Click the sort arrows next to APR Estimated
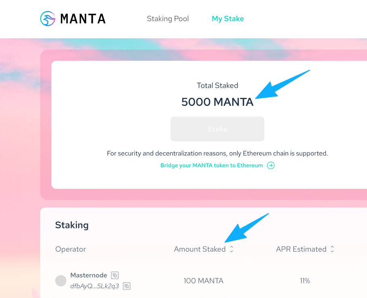The width and height of the screenshot is (367, 298). click(332, 249)
